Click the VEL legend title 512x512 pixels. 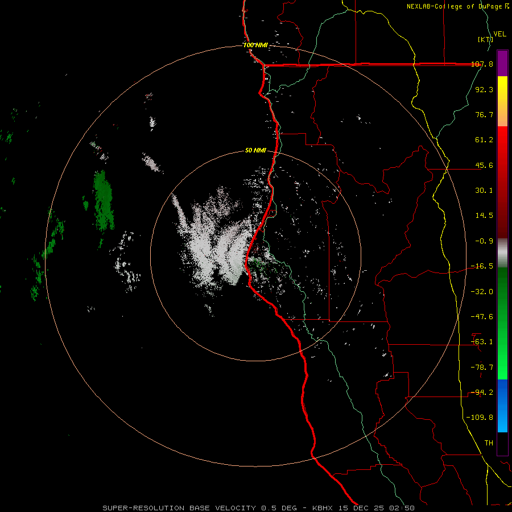pyautogui.click(x=500, y=34)
